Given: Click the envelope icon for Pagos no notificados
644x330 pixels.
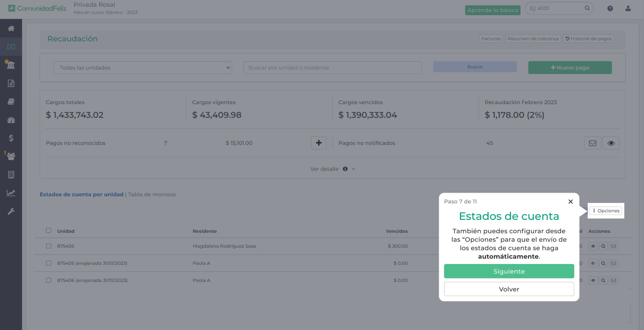Looking at the screenshot, I should pos(592,143).
